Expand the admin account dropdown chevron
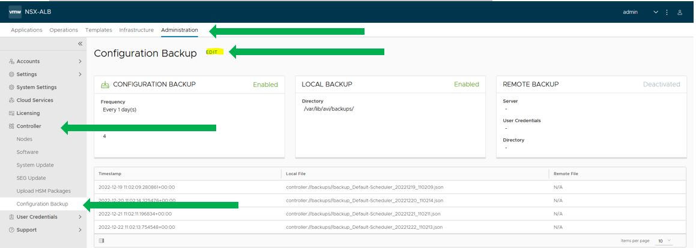The image size is (696, 248). [656, 13]
